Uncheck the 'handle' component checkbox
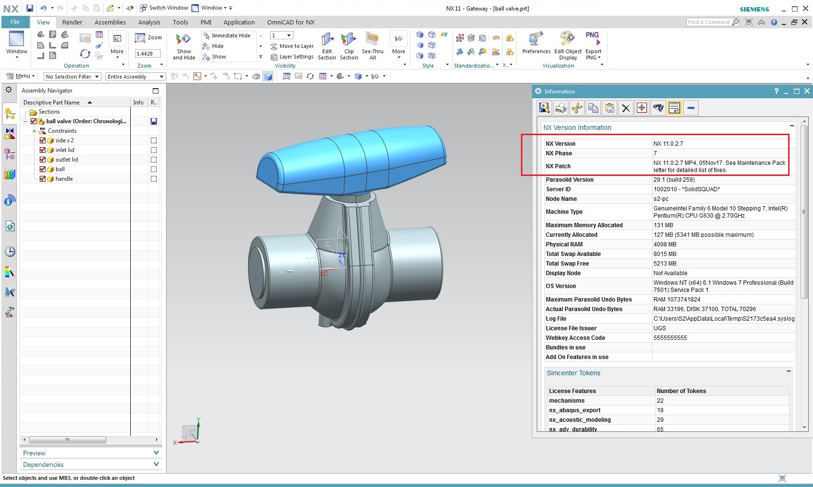This screenshot has width=813, height=487. (43, 179)
